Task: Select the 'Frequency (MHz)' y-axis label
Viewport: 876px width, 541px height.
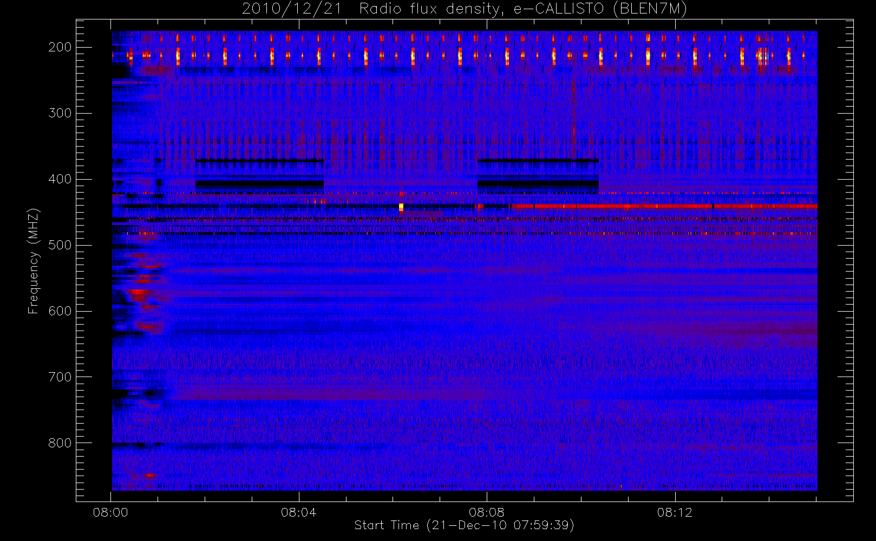Action: (34, 261)
